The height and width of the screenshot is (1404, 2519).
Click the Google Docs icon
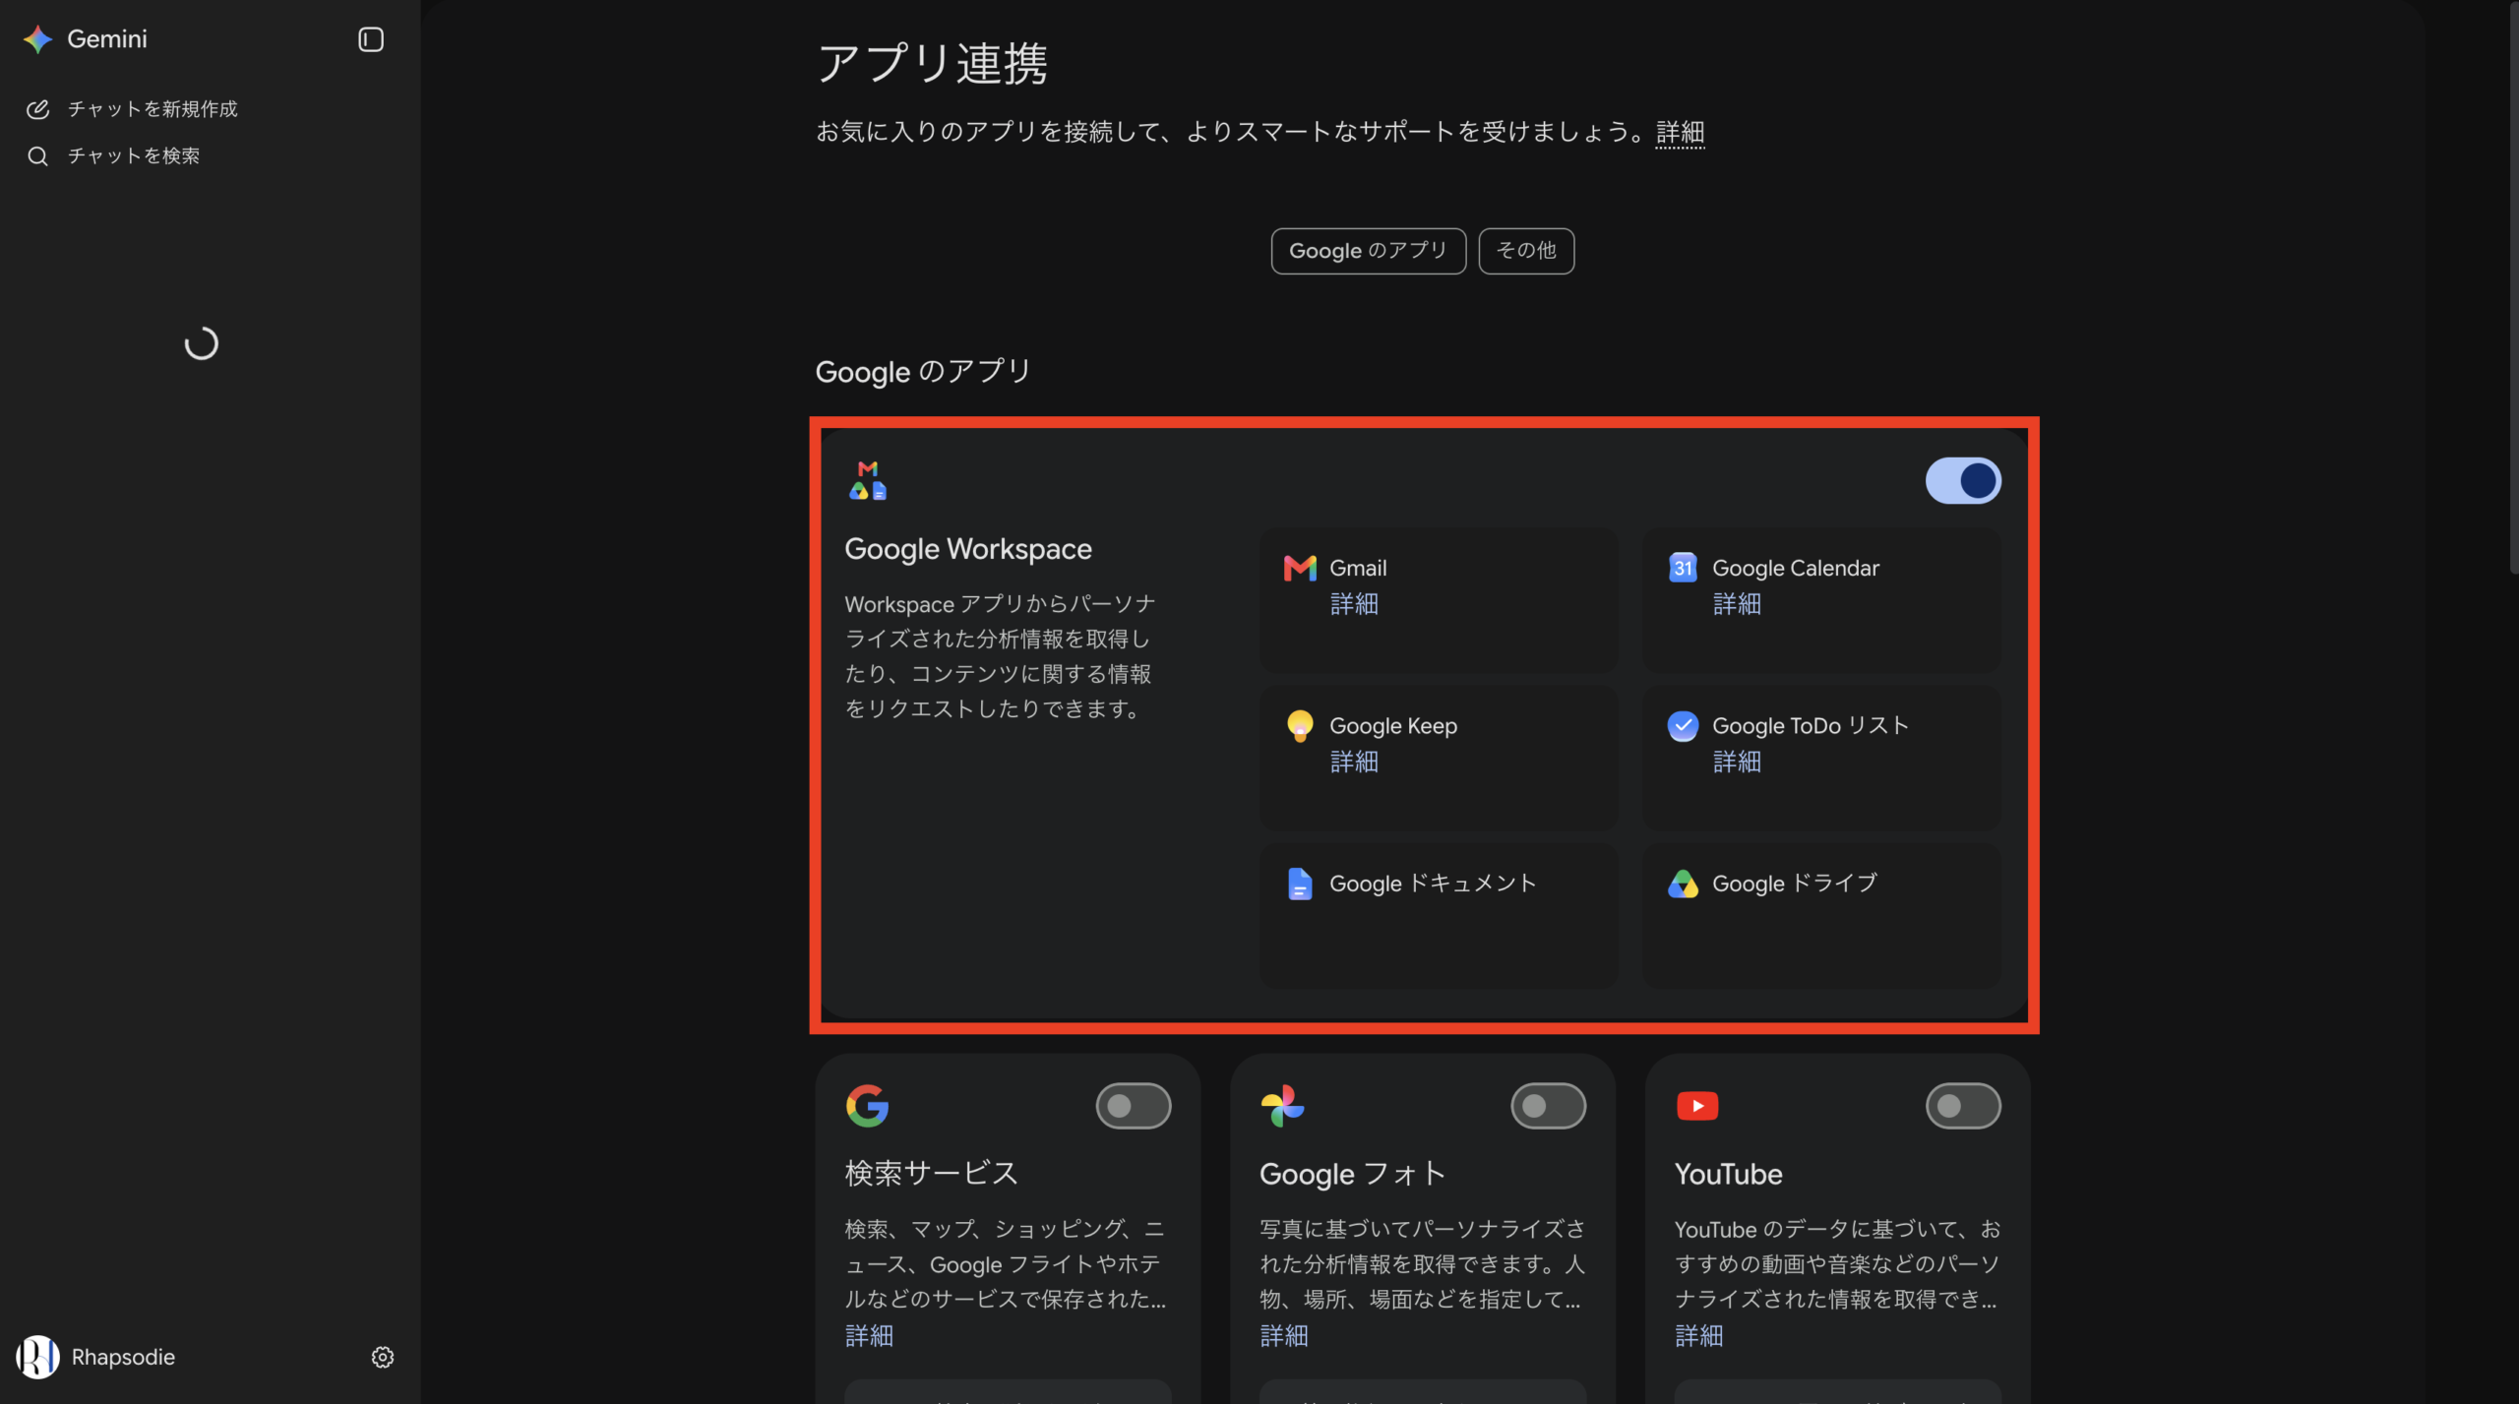[1300, 884]
